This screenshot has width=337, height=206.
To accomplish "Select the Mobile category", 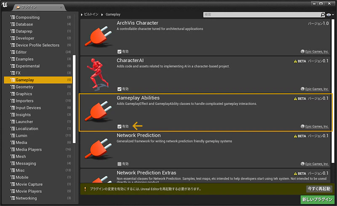I will 38,177.
